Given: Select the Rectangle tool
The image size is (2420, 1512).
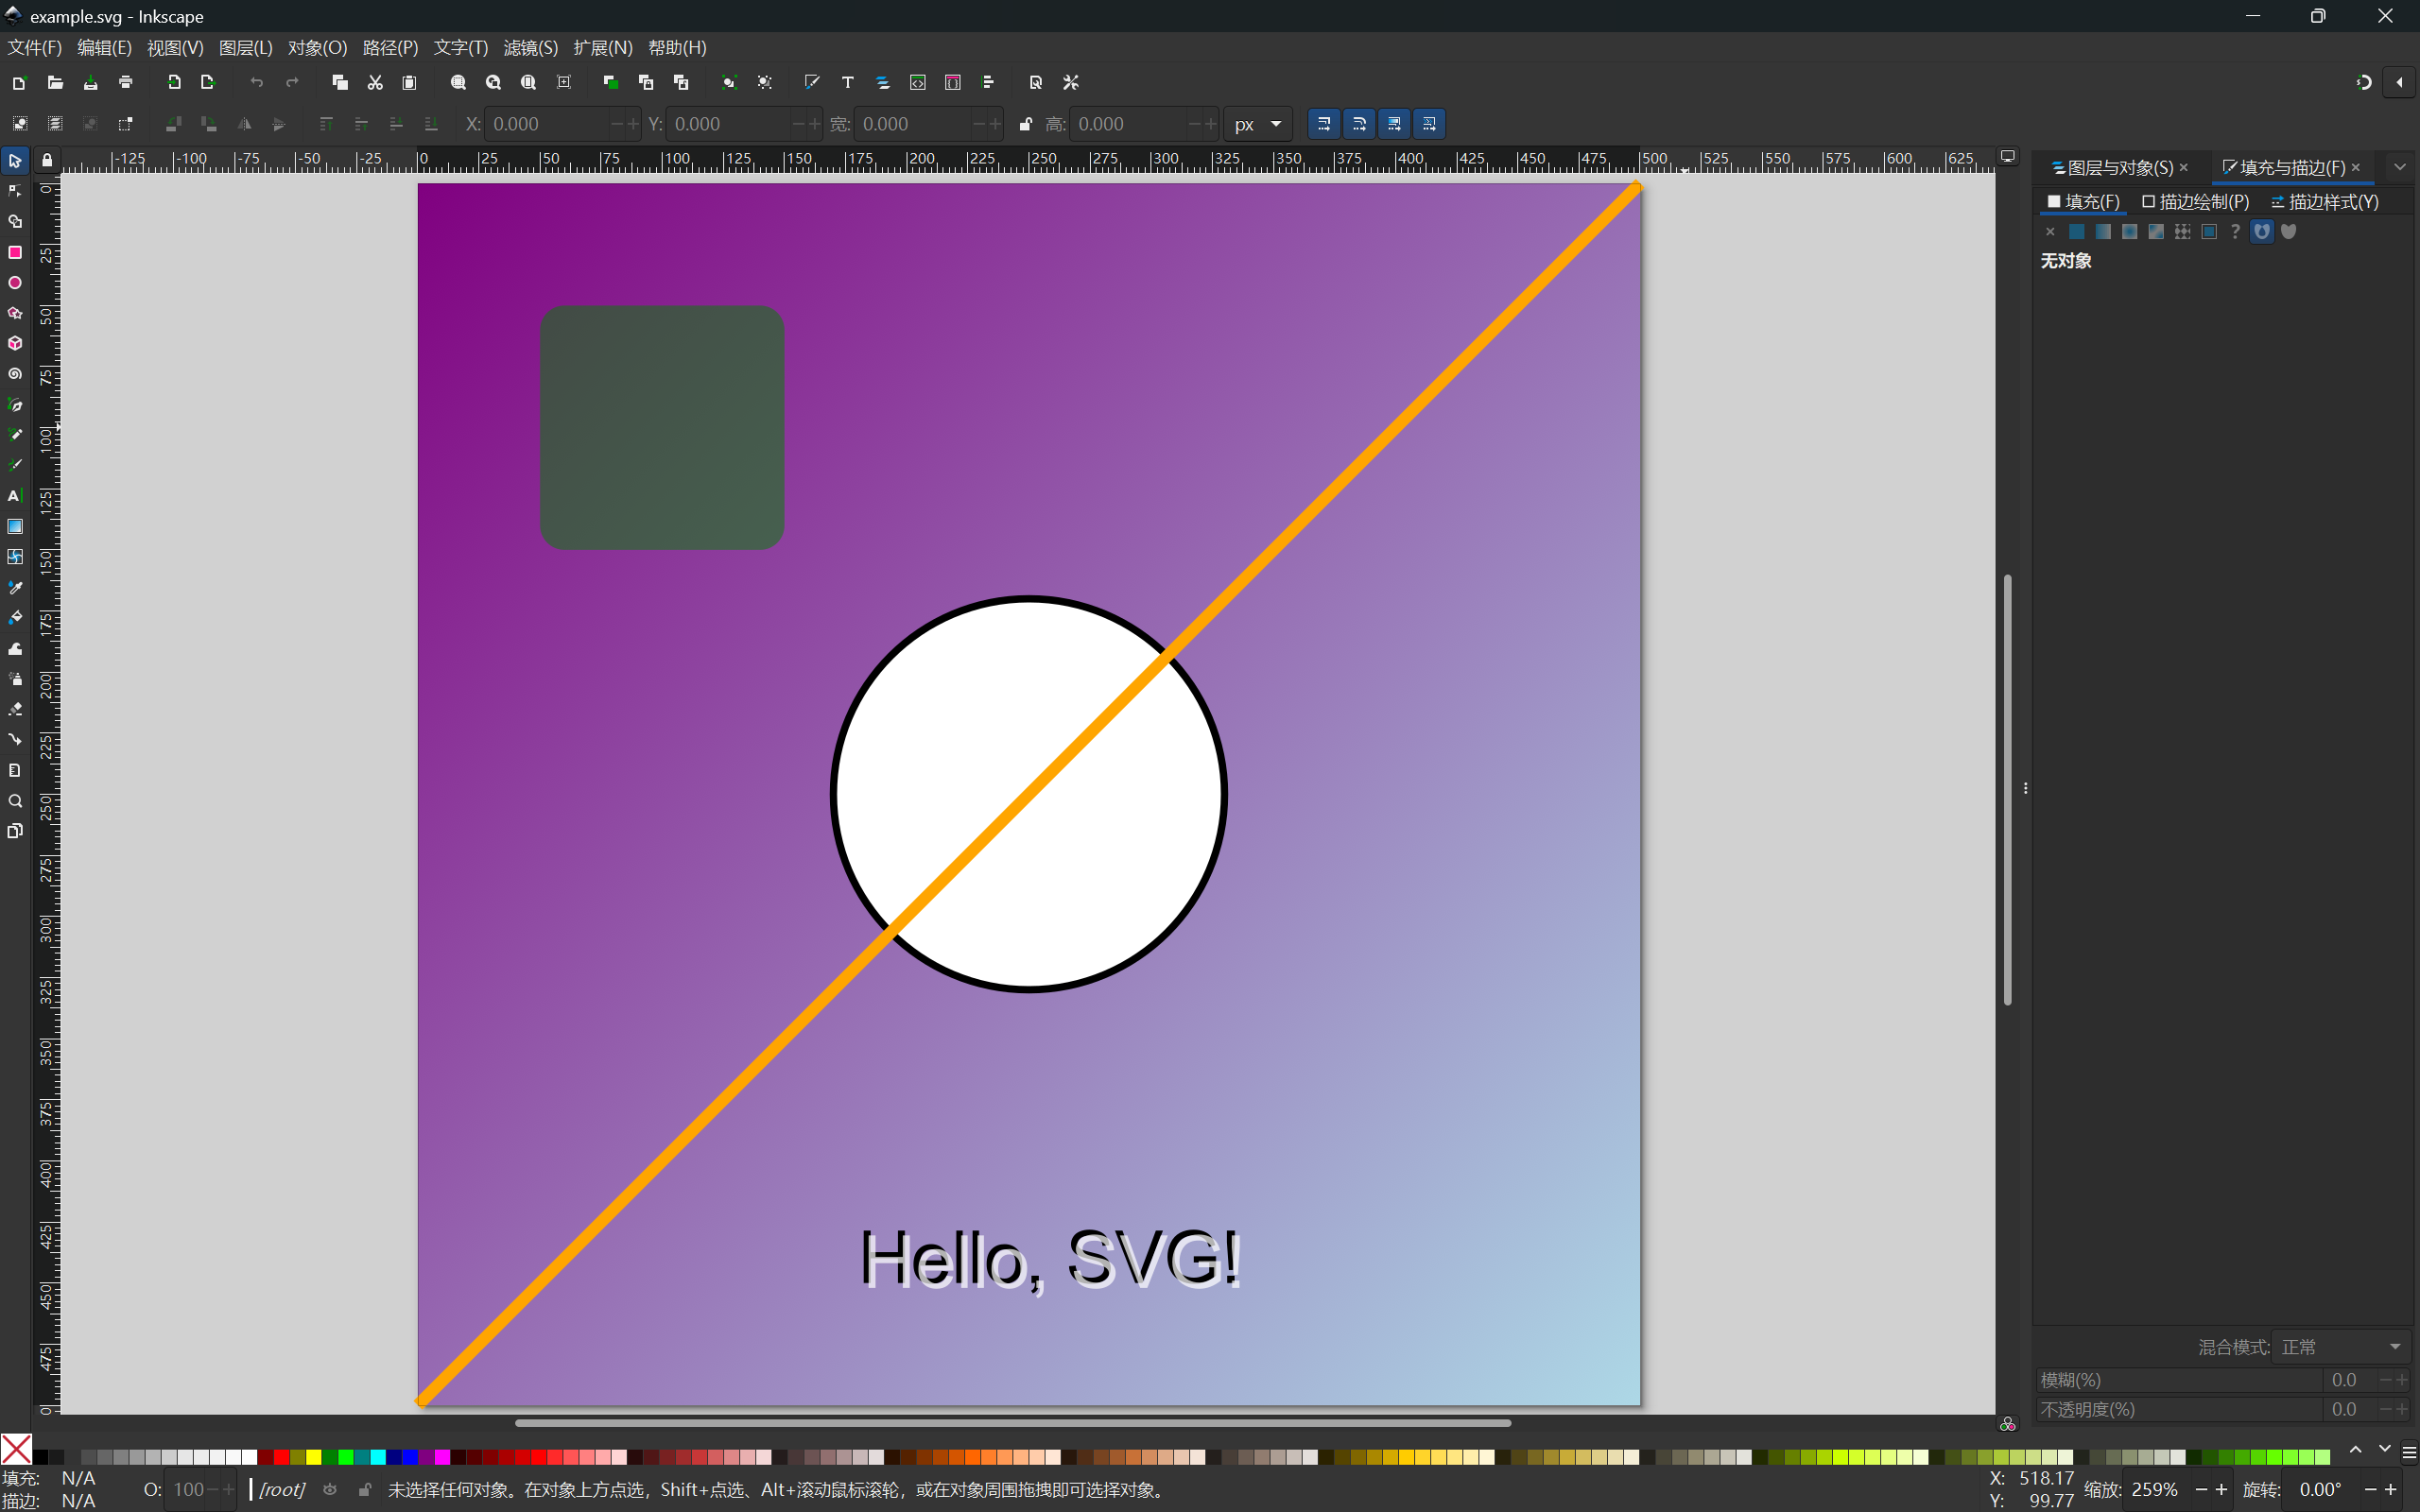Looking at the screenshot, I should pyautogui.click(x=15, y=252).
